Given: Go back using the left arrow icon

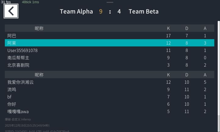Looking at the screenshot, I should (11, 11).
